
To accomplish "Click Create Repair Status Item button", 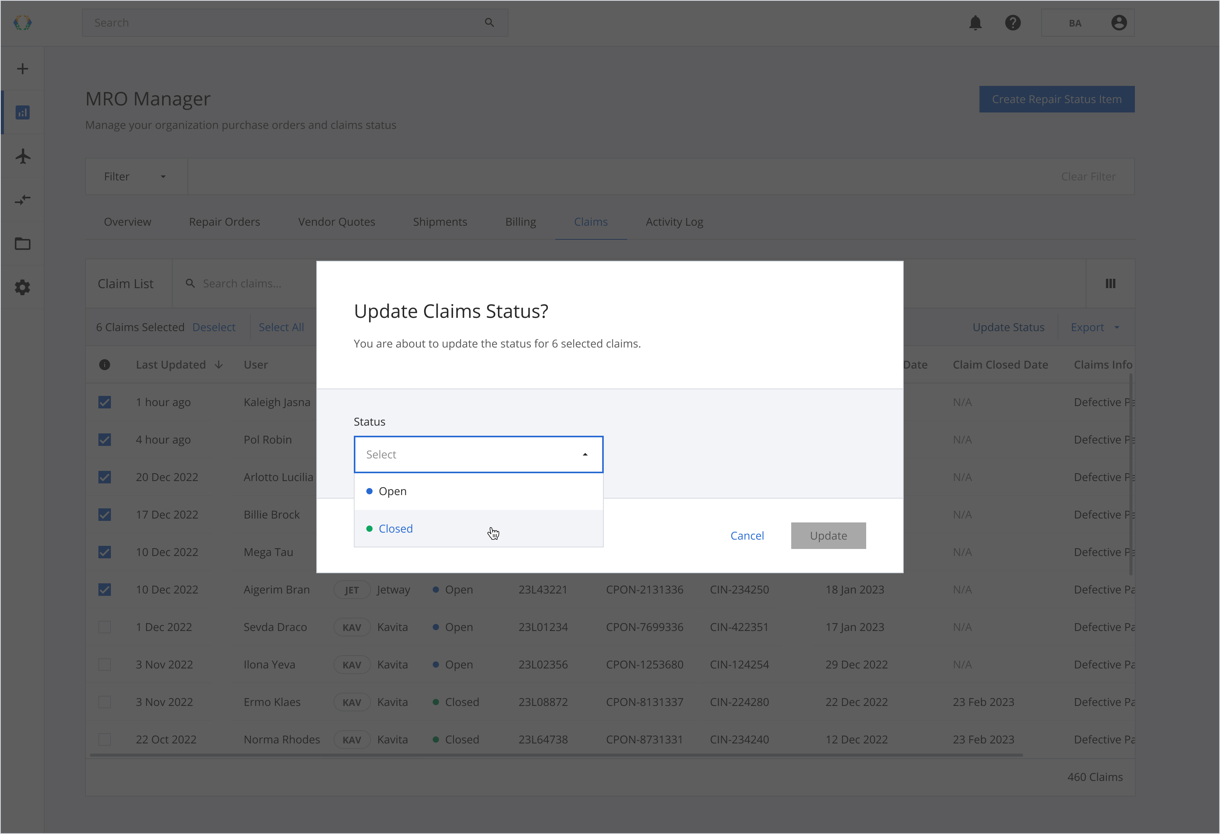I will 1057,99.
